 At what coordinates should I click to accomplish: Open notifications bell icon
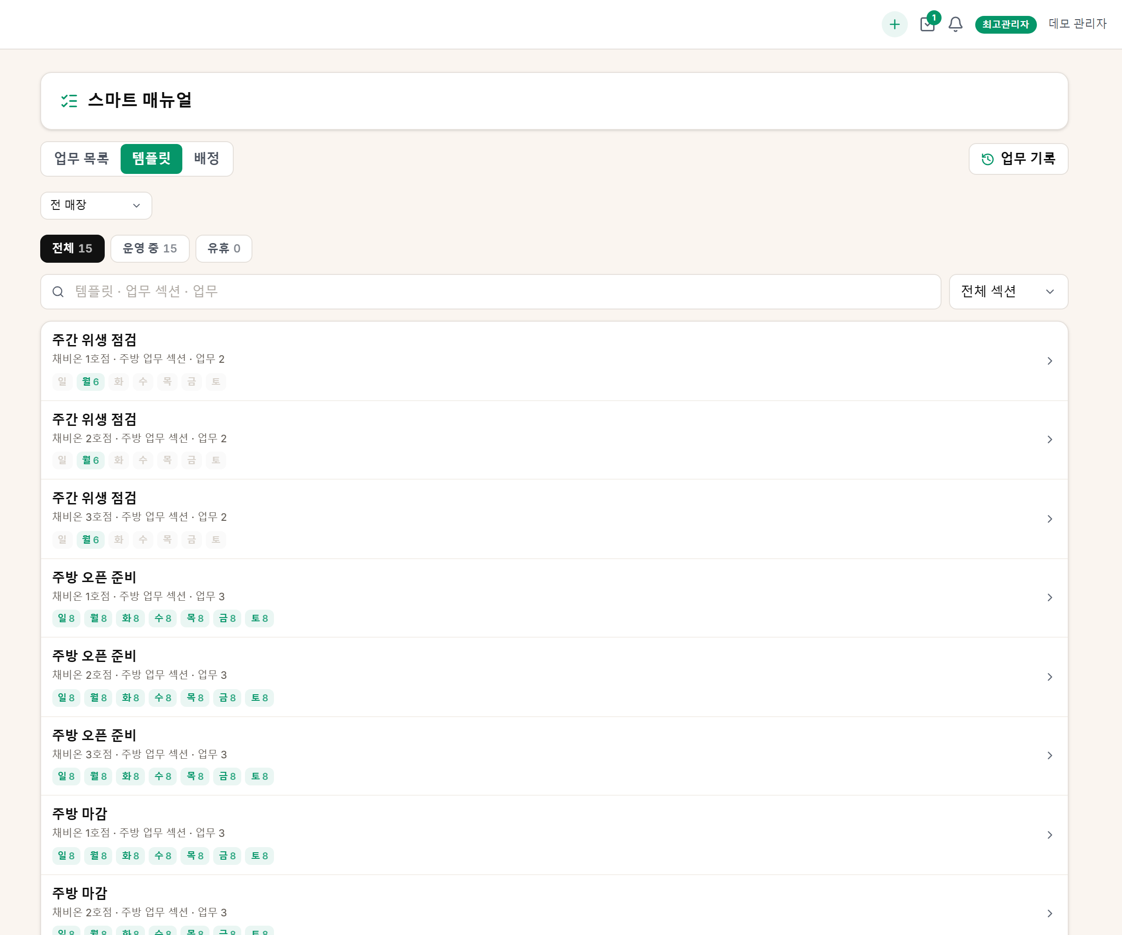tap(955, 24)
